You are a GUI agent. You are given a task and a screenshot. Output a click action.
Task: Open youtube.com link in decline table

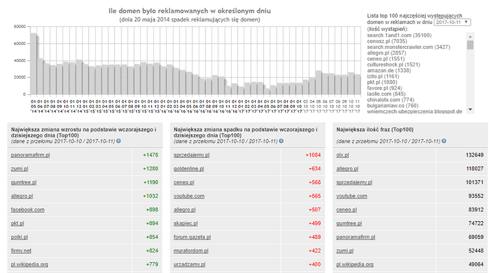coord(189,196)
